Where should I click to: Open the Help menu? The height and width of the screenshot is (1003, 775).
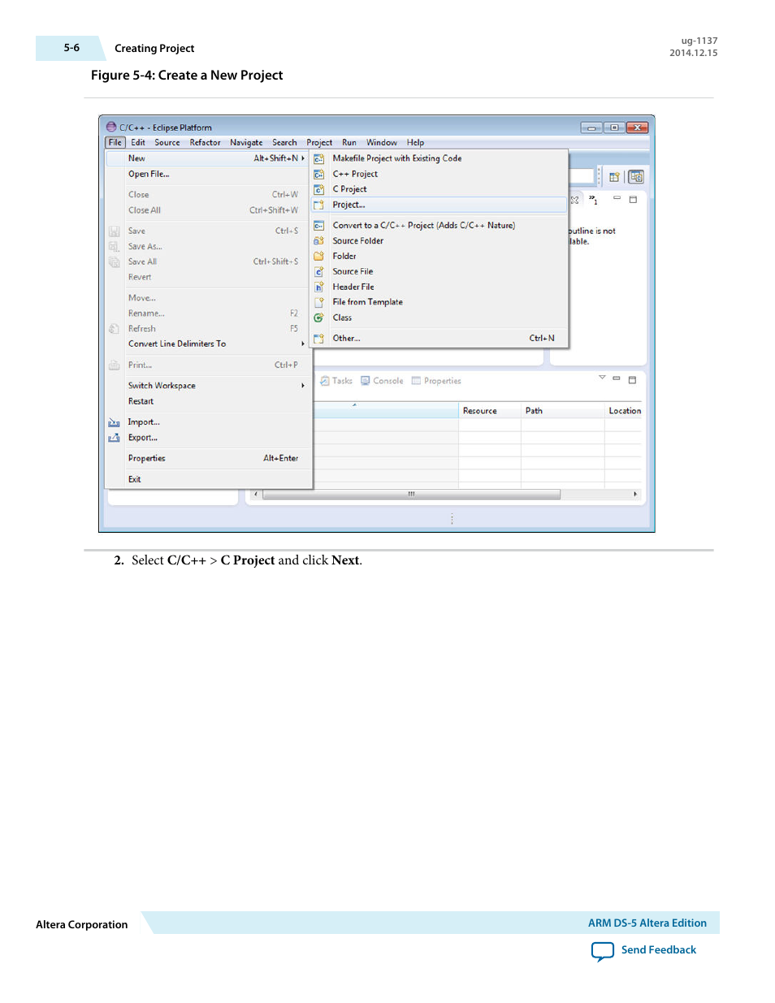[415, 143]
